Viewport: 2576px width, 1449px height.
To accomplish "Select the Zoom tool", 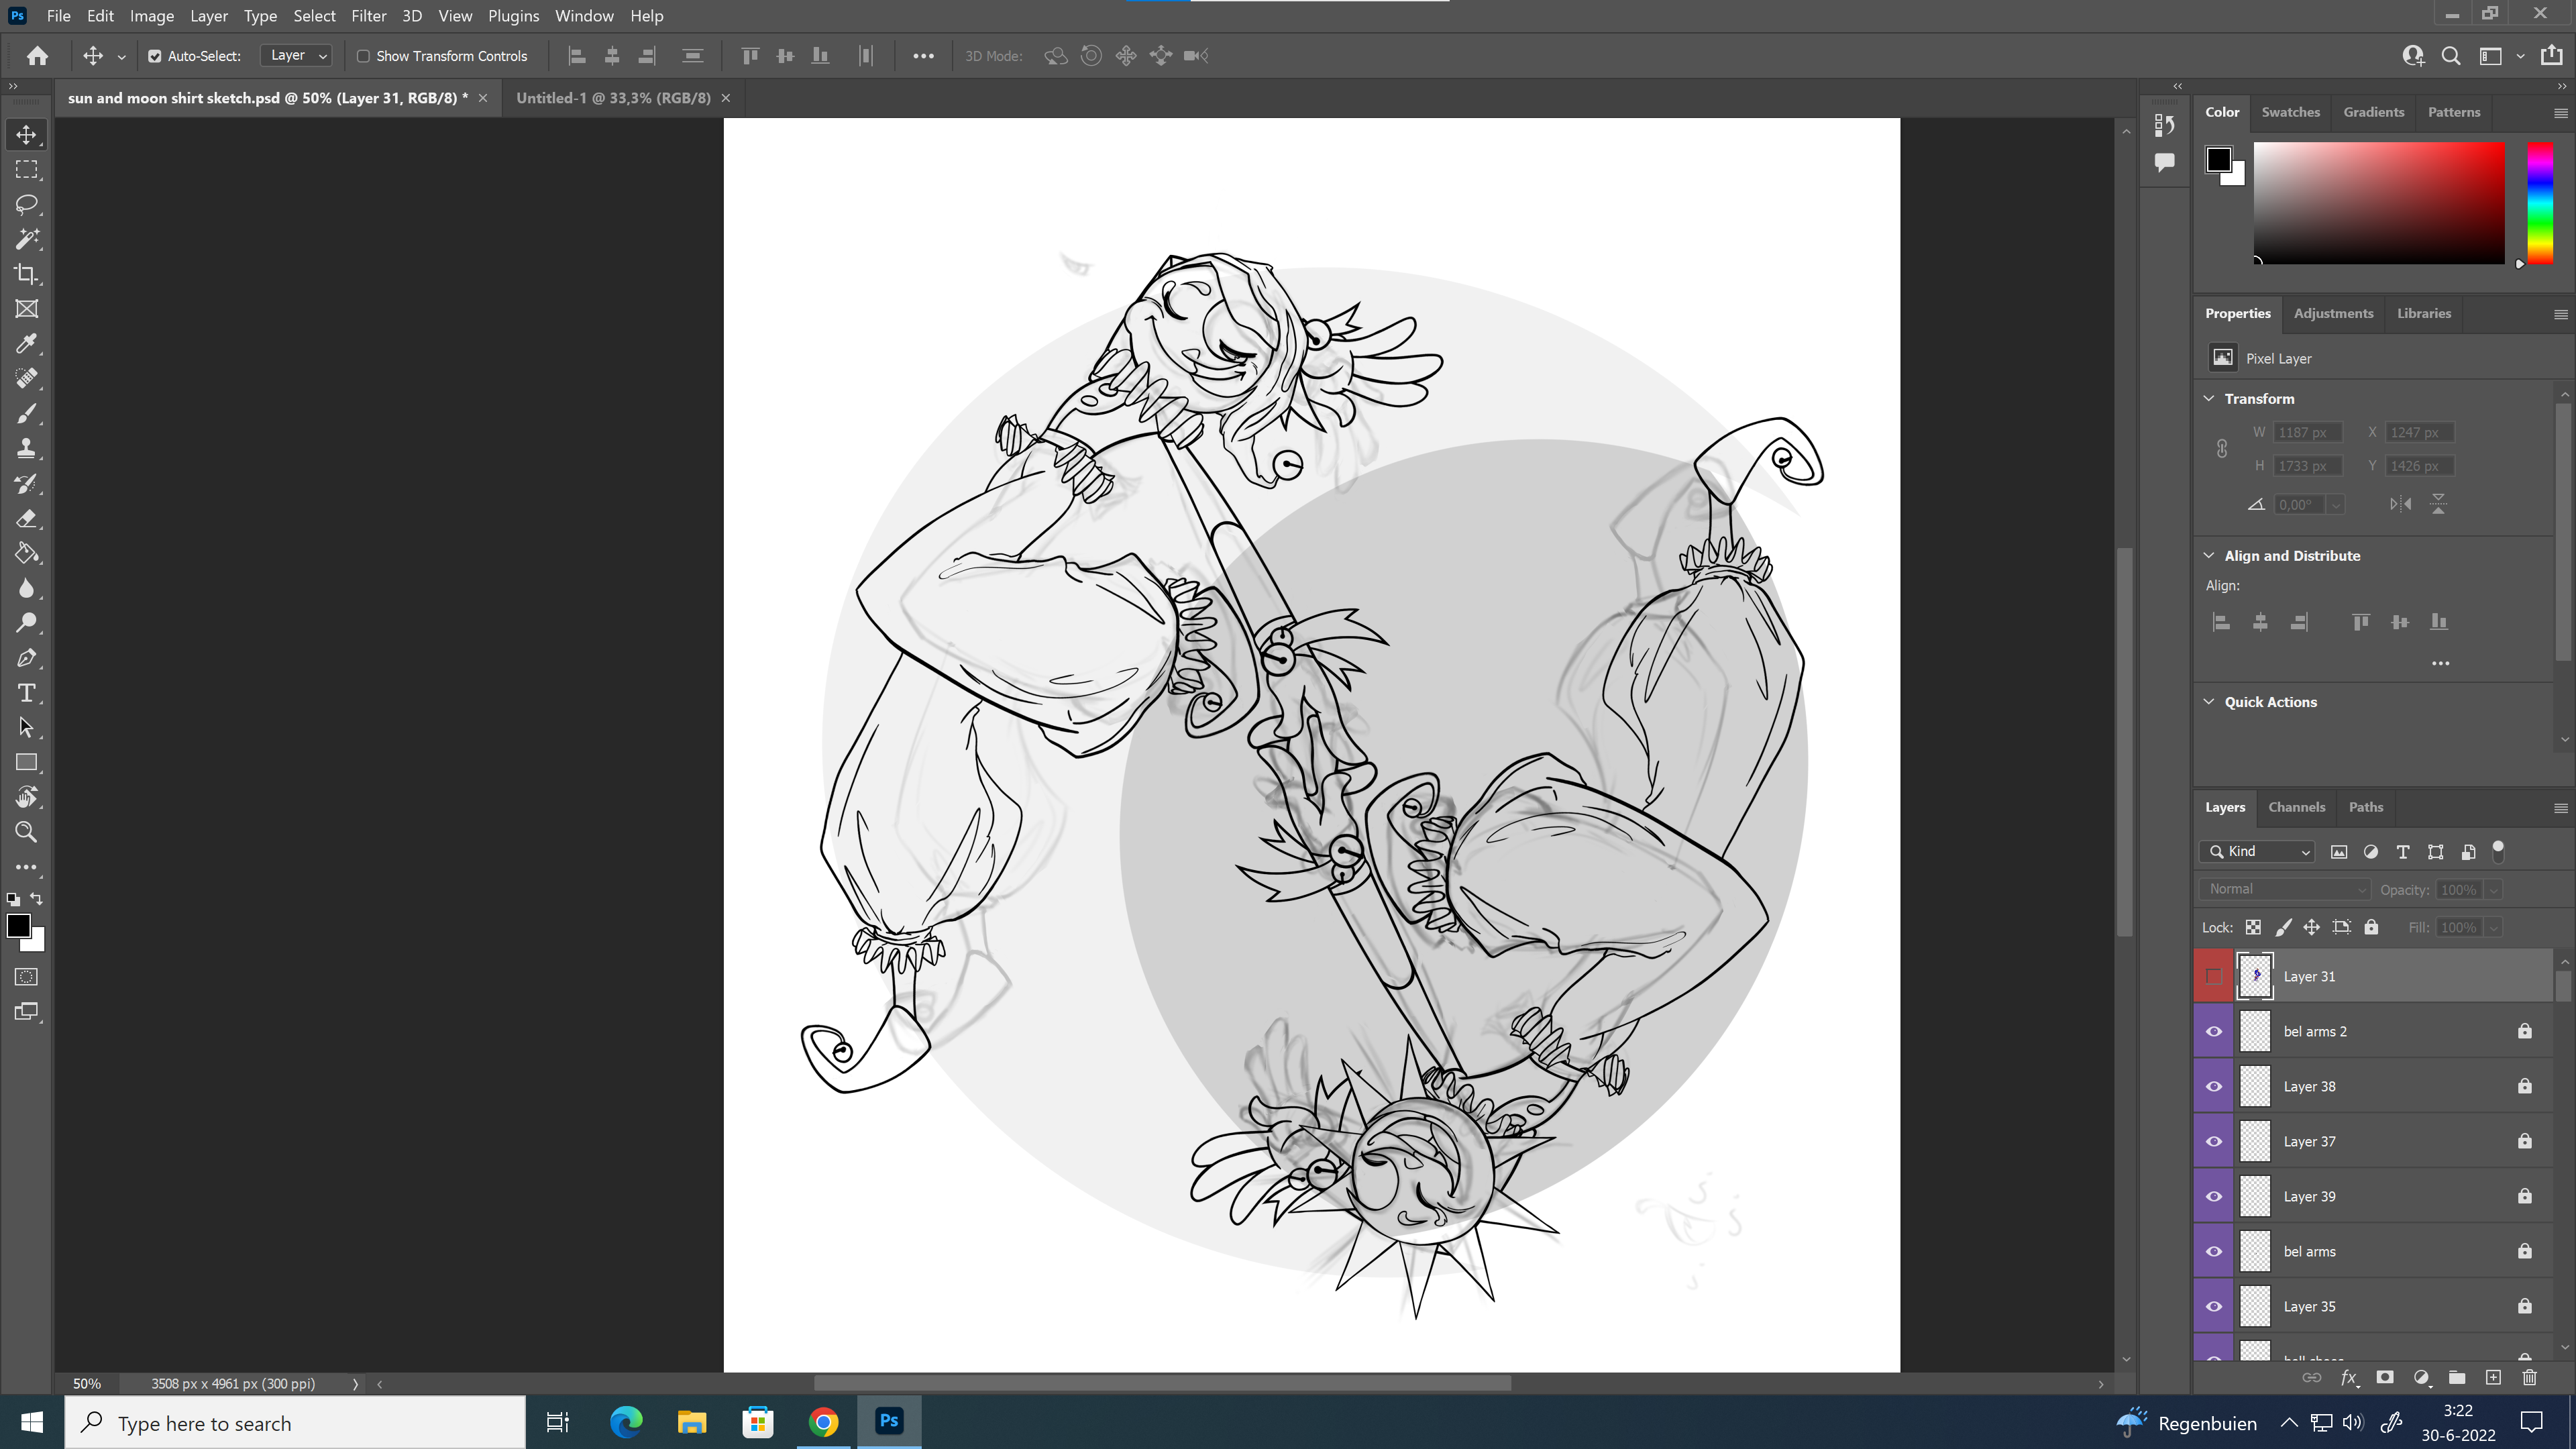I will [27, 832].
